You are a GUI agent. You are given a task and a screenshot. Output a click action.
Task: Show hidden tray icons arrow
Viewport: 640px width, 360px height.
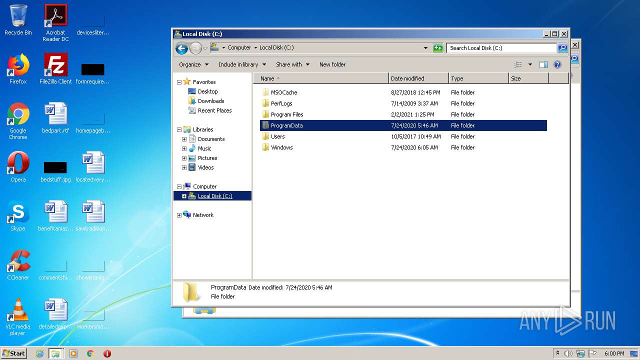[558, 353]
